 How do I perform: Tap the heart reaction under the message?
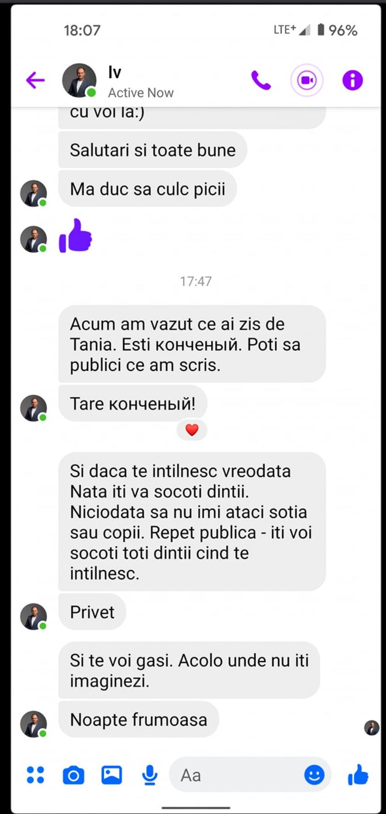click(x=192, y=430)
